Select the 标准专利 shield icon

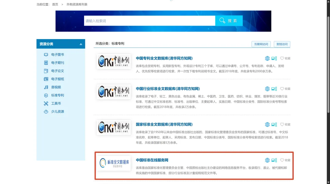[x=46, y=95]
